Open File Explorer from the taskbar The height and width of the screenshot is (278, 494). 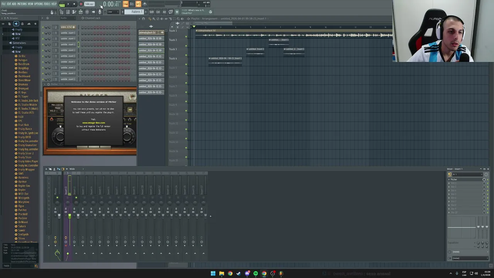coord(222,273)
